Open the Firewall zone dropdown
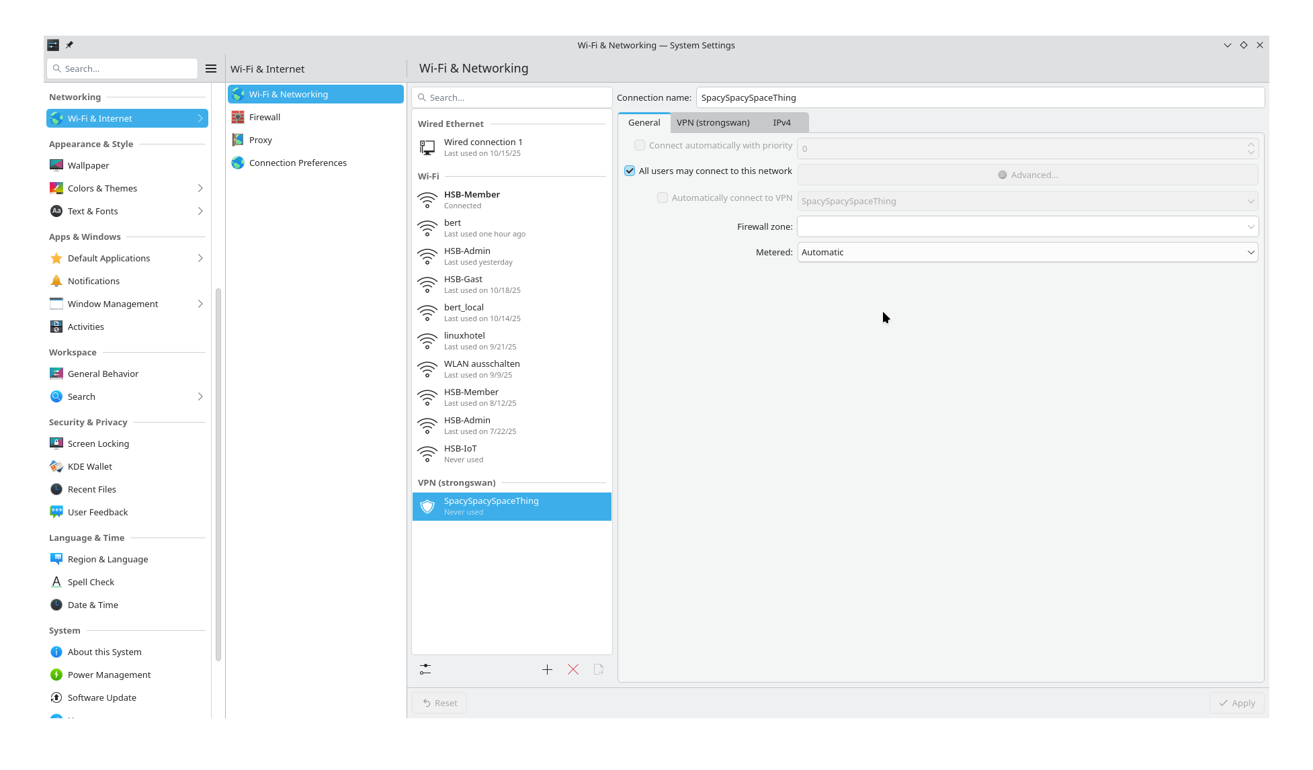Viewport: 1313px width, 770px height. click(x=1027, y=226)
